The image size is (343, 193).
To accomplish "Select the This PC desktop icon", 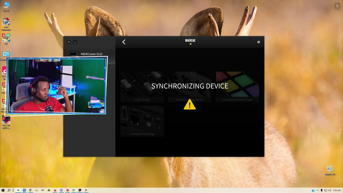I will coord(6,7).
